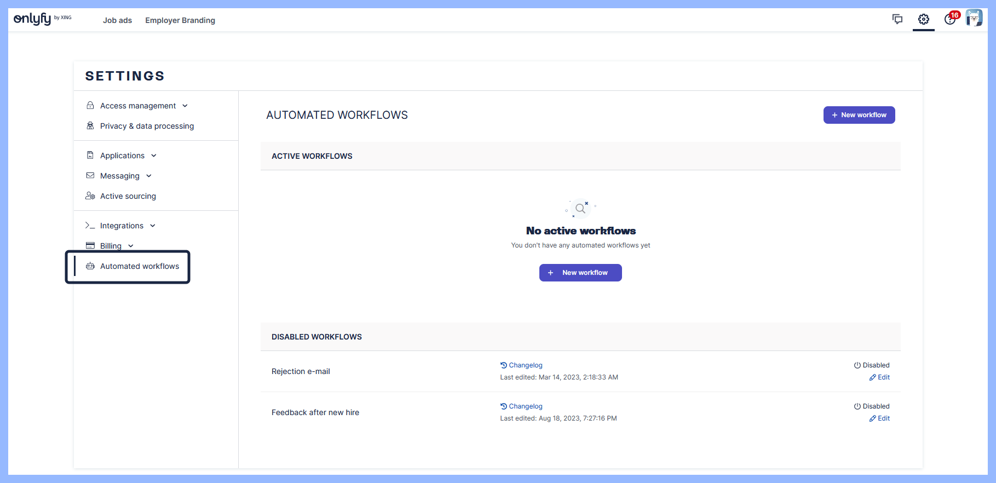Select Automated workflows in sidebar
Viewport: 996px width, 483px height.
[x=140, y=266]
